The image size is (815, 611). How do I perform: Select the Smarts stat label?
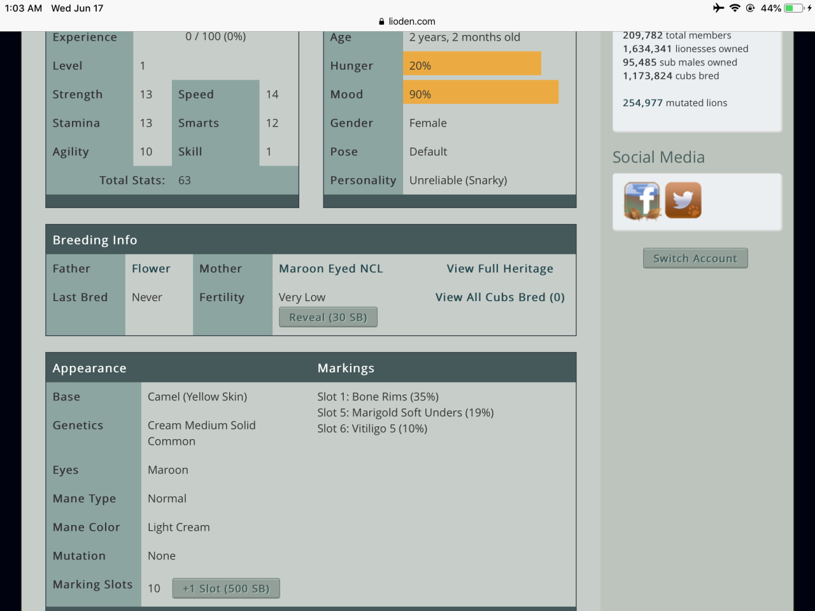[x=199, y=123]
